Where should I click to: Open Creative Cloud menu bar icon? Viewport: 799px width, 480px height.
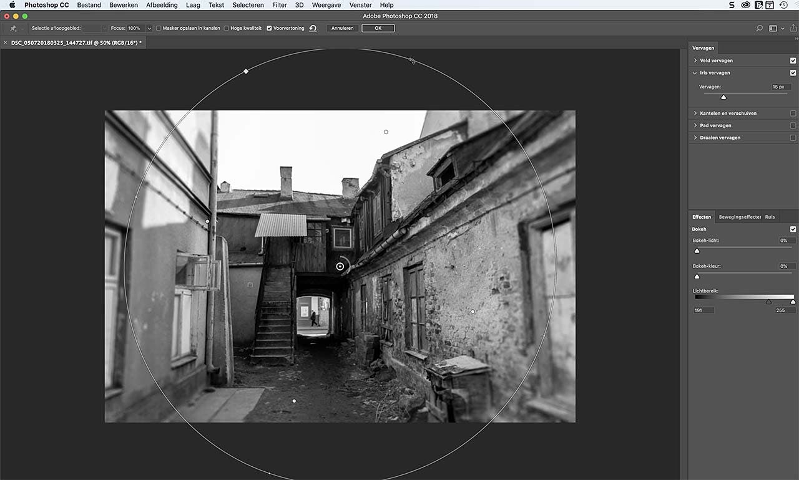point(745,5)
